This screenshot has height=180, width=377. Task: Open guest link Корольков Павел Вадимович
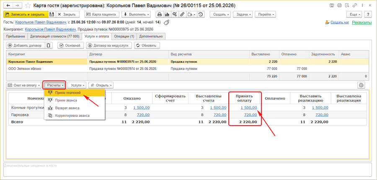[x=41, y=22]
